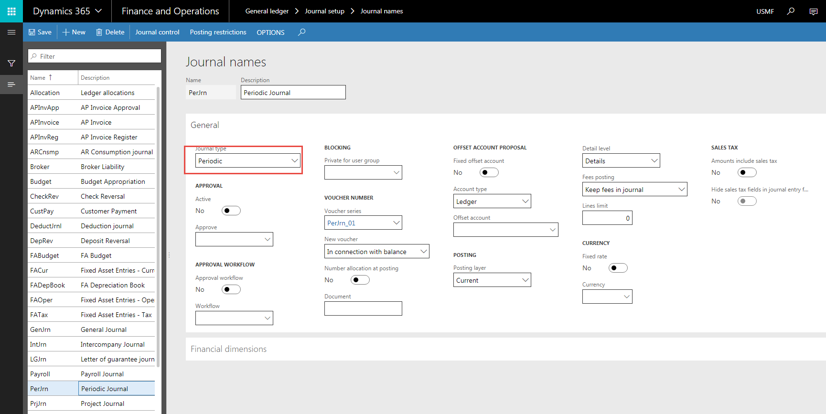The height and width of the screenshot is (414, 826).
Task: Open the OPTIONS menu tab
Action: [270, 32]
